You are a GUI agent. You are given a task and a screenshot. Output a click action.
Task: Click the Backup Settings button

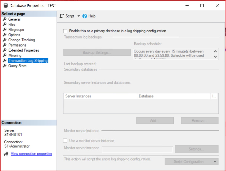click(x=97, y=52)
